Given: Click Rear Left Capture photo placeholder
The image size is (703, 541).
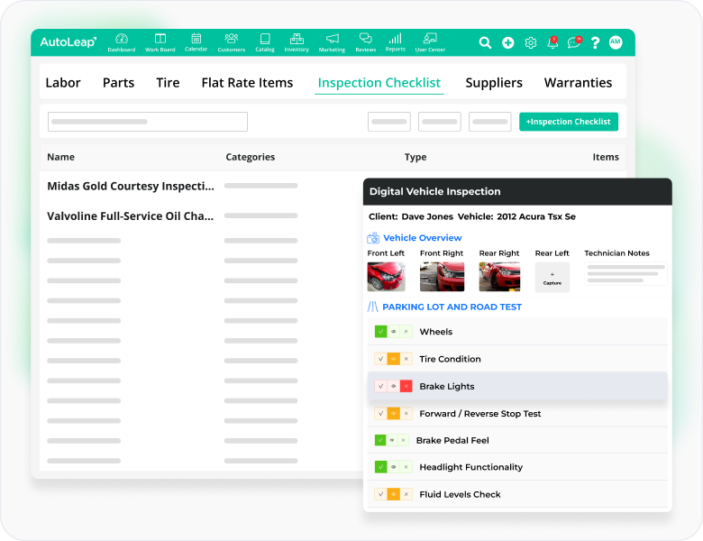Looking at the screenshot, I should pyautogui.click(x=552, y=278).
